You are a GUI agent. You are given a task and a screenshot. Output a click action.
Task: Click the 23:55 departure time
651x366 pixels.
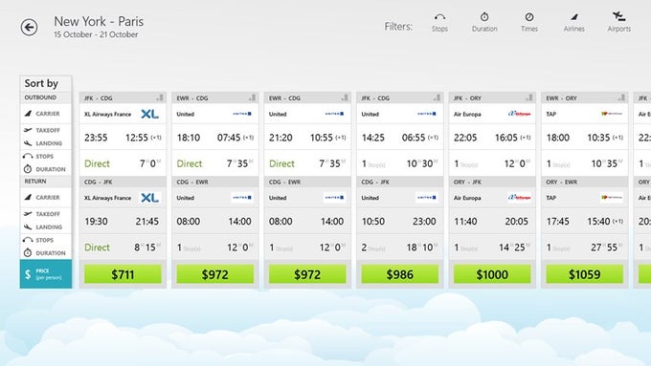pos(96,138)
